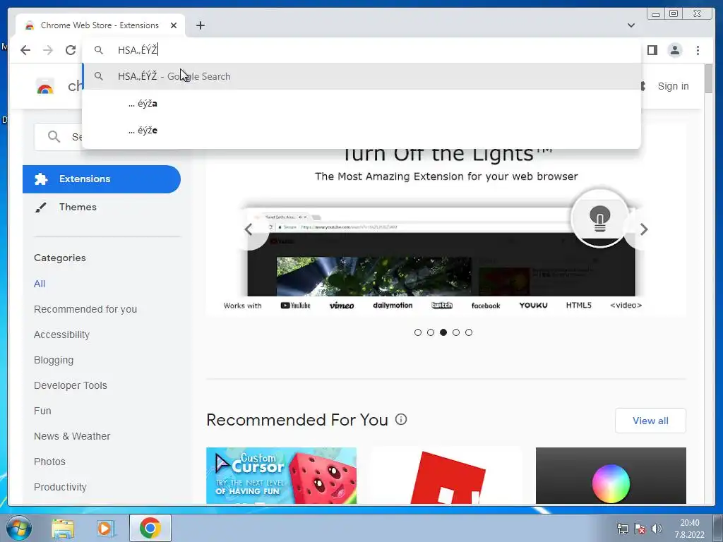Select the first carousel dot
The width and height of the screenshot is (723, 542).
pyautogui.click(x=418, y=332)
